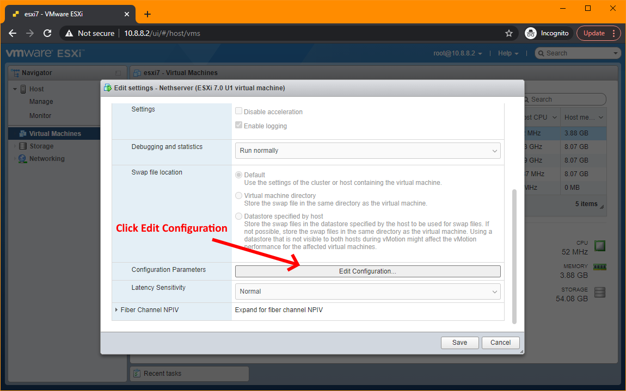The width and height of the screenshot is (626, 391).
Task: Select Virtual Machines in Navigator
Action: pos(55,134)
